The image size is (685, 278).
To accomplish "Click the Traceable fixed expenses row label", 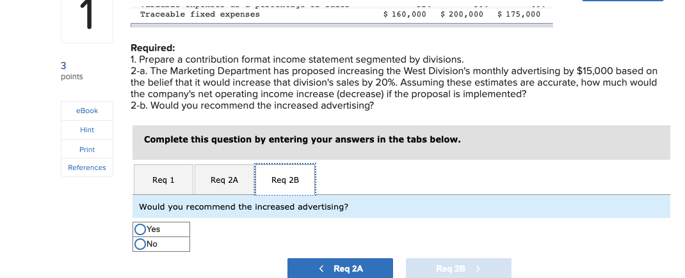I will pos(200,15).
